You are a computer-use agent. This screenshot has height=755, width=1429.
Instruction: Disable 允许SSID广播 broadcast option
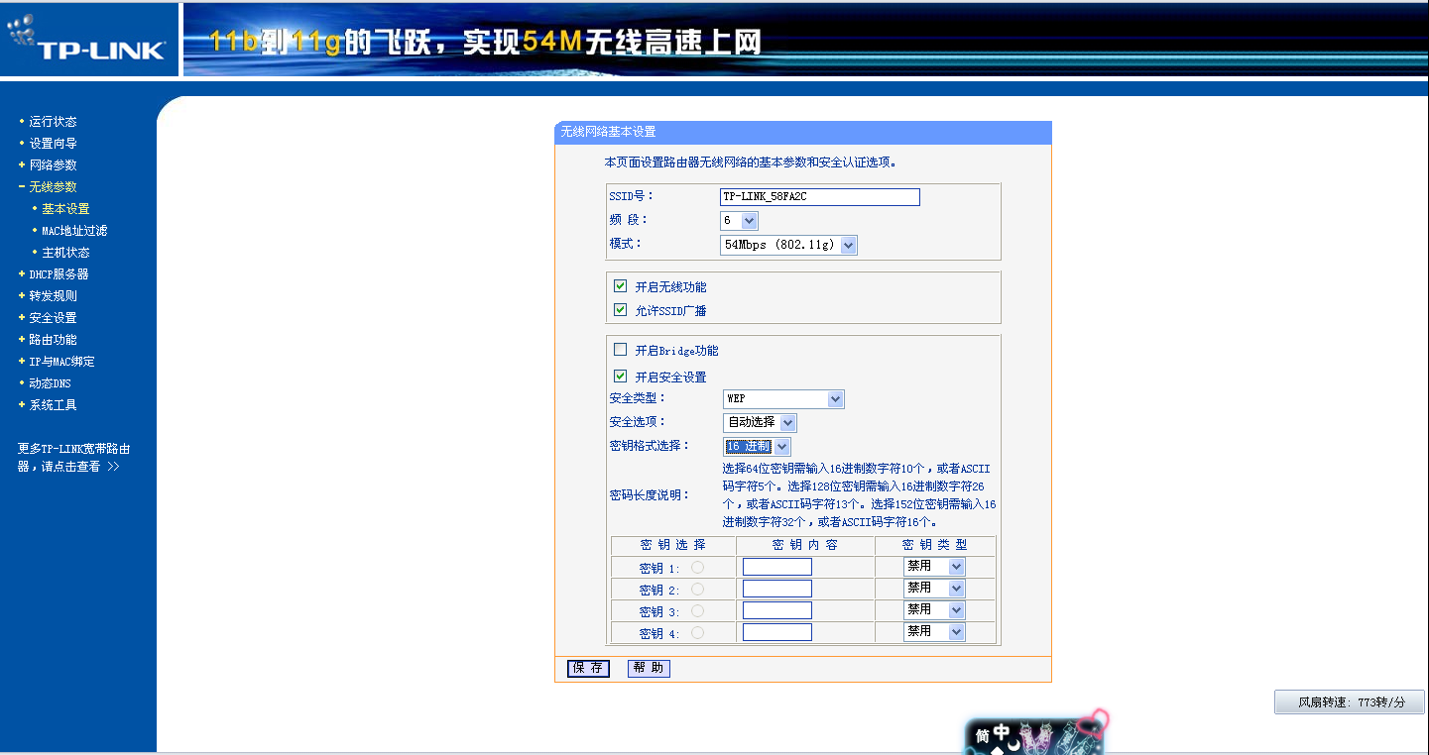[x=620, y=308]
